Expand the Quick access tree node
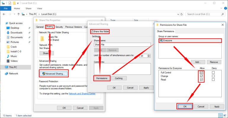The height and width of the screenshot is (118, 228). (3, 23)
